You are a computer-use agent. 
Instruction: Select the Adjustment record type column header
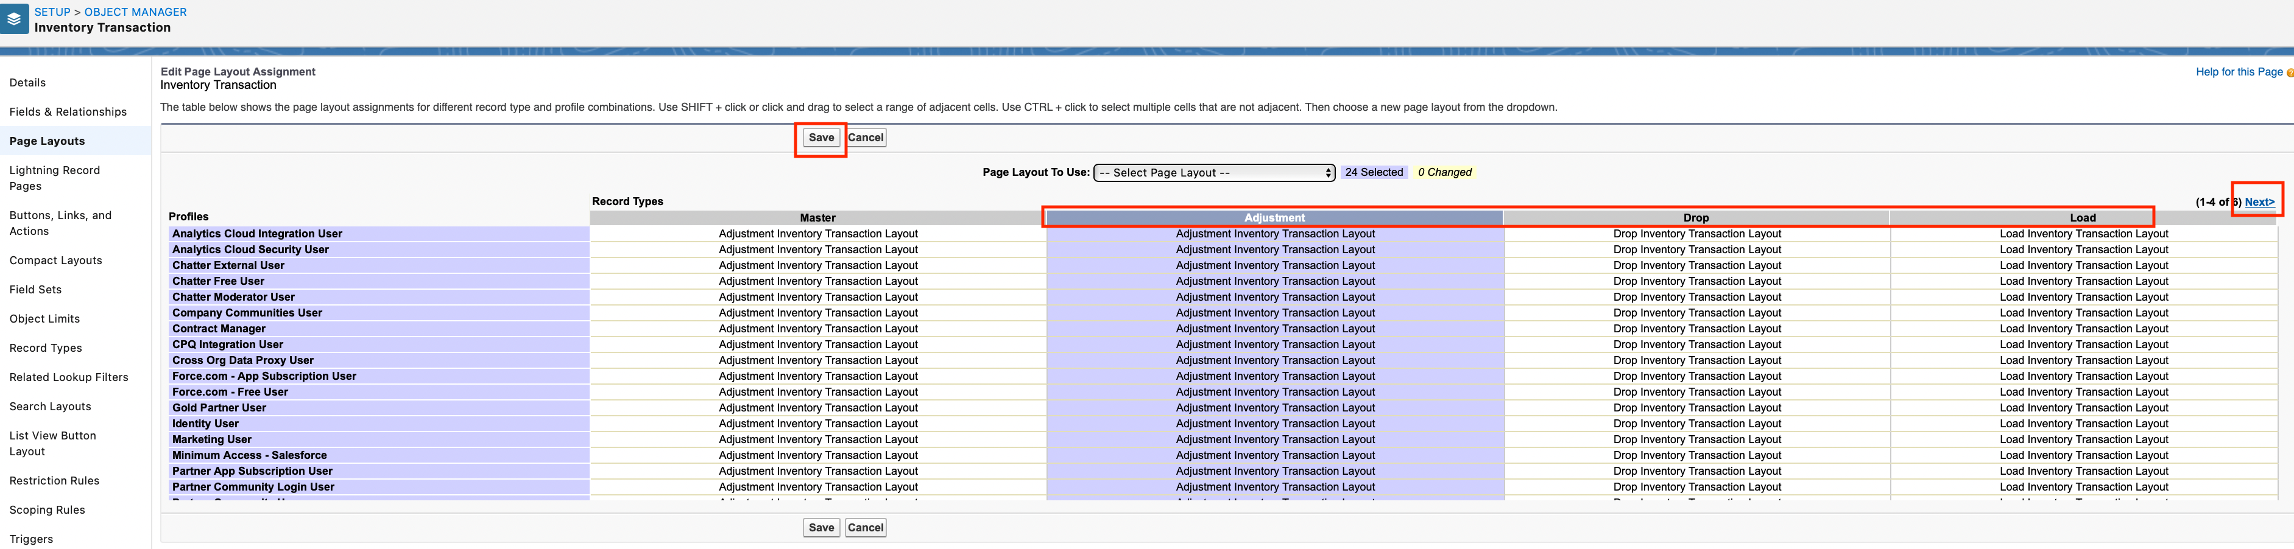[x=1274, y=218]
